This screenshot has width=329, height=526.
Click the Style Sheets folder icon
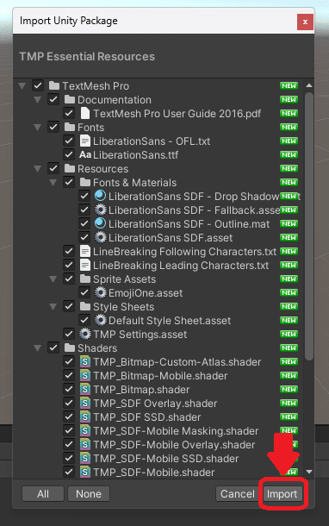(x=85, y=306)
